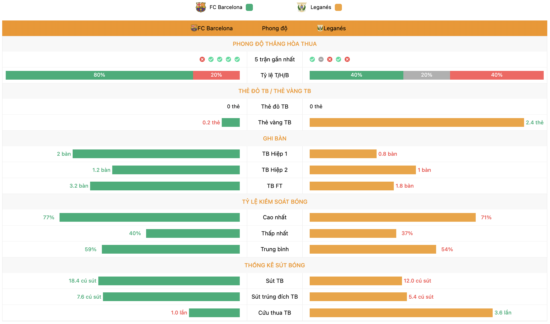Click Leganés' gray draw icon
Image resolution: width=550 pixels, height=324 pixels.
click(x=321, y=59)
